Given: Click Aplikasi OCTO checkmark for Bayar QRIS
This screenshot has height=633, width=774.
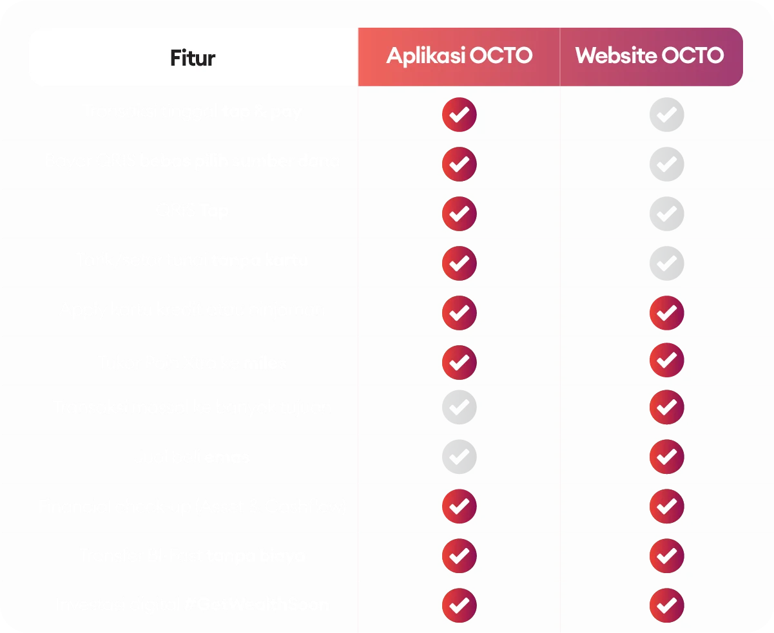Looking at the screenshot, I should 459,164.
